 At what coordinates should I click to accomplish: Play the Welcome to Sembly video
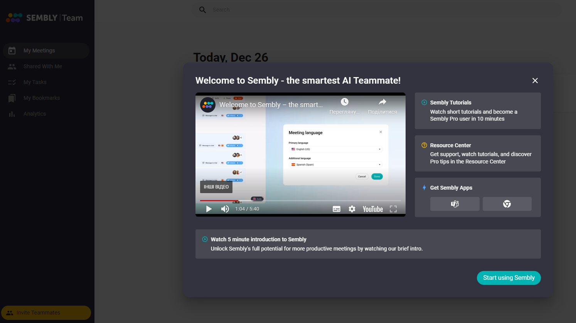pos(209,209)
